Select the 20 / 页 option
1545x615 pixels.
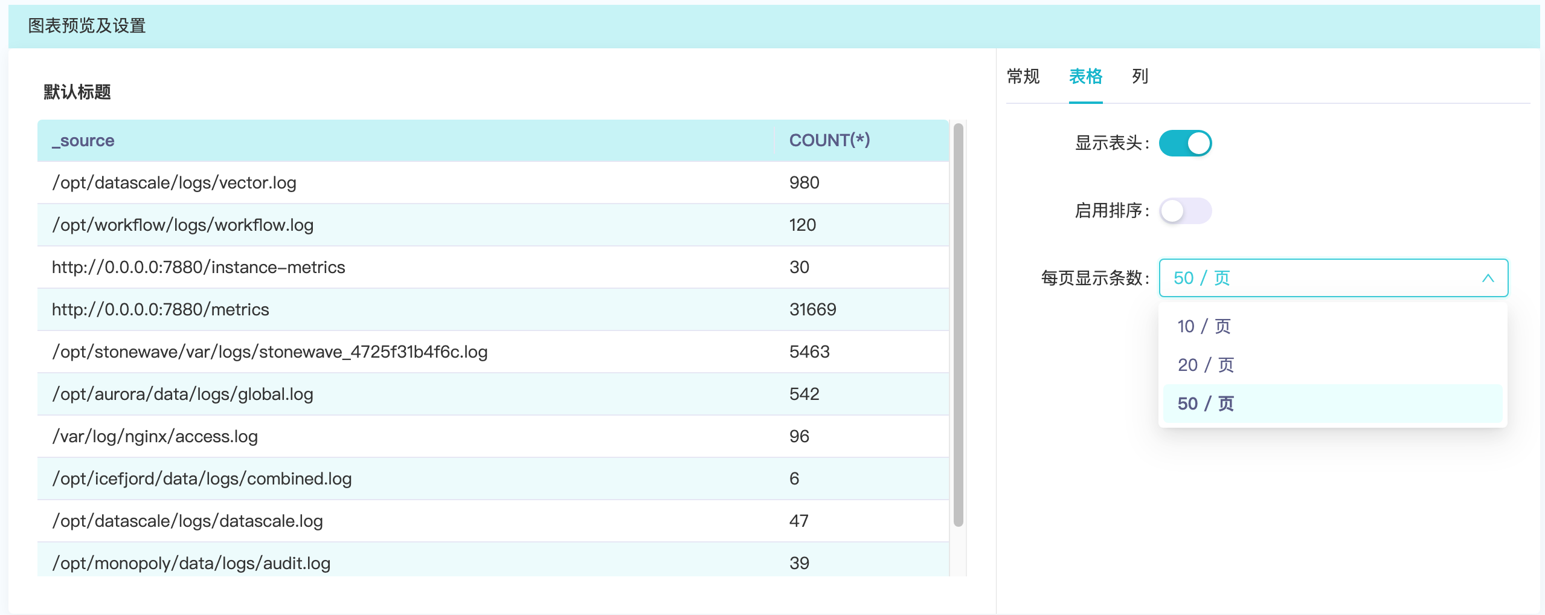1333,365
